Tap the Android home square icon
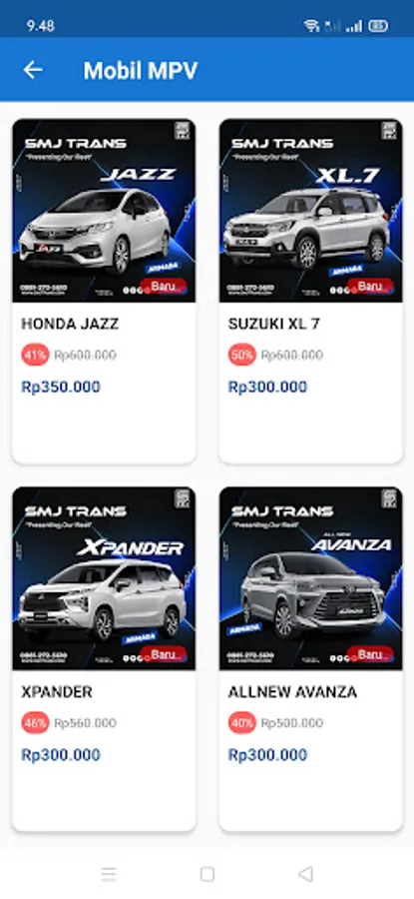Image resolution: width=414 pixels, height=899 pixels. pos(207,874)
